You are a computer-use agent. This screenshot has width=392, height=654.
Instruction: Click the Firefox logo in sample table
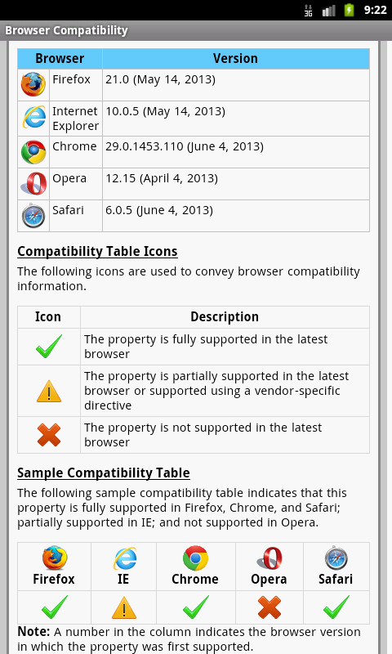coord(55,558)
